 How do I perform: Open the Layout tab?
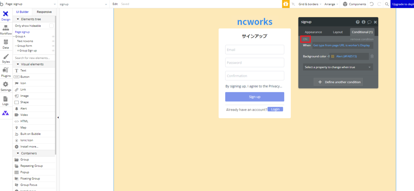point(338,32)
